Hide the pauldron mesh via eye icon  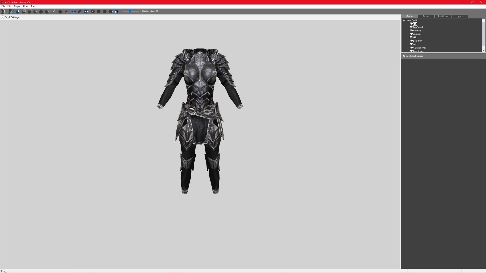pyautogui.click(x=411, y=41)
